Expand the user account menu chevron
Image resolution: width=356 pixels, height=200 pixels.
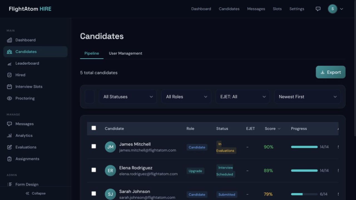pos(342,9)
